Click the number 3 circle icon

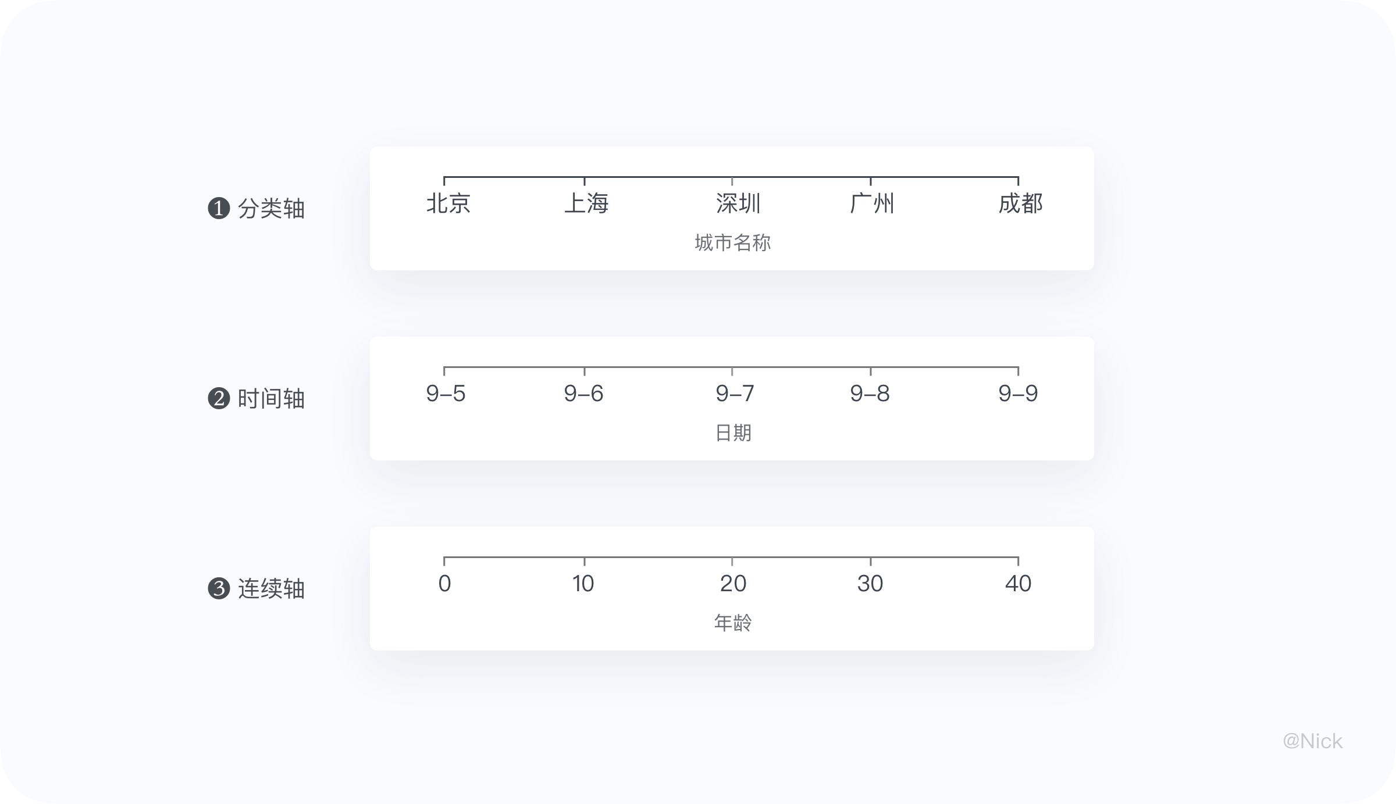pos(219,588)
